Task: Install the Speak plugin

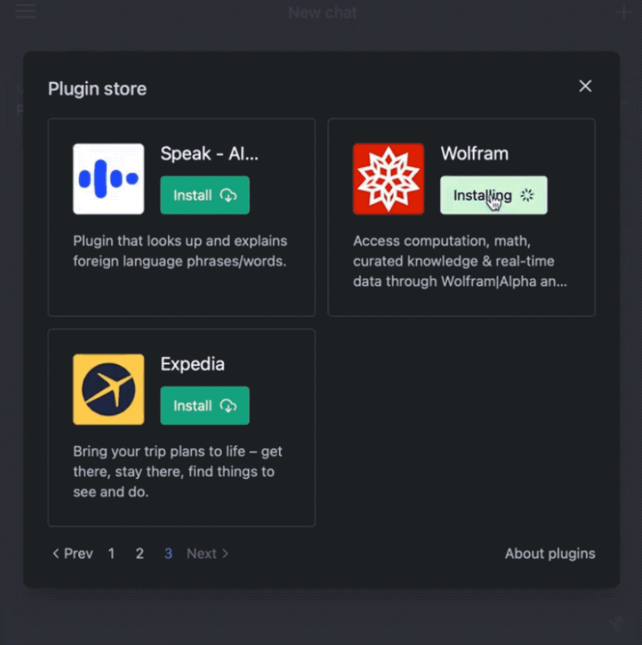Action: point(204,195)
